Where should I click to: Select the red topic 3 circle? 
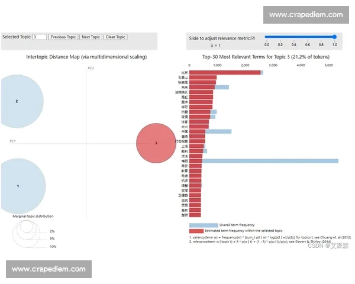[156, 143]
